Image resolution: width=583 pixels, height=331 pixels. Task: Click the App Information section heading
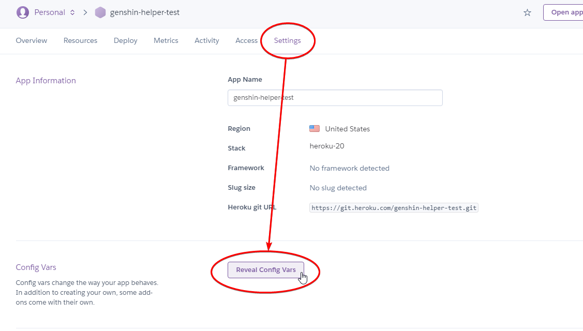[46, 81]
